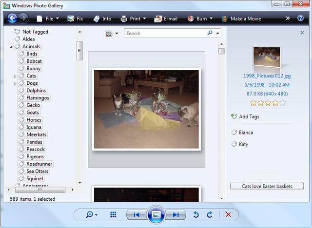The image size is (312, 228).
Task: Click the 1998_Pictures 012.jpg filename
Action: 267,76
